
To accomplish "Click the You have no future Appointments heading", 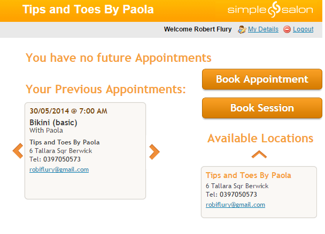I will 119,58.
